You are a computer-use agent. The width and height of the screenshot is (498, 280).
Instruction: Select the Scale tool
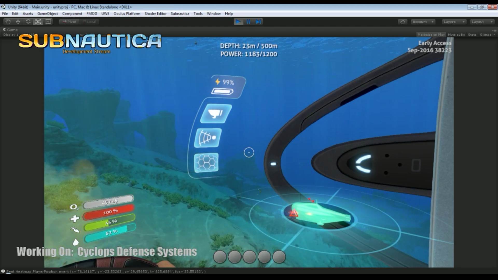coord(38,22)
